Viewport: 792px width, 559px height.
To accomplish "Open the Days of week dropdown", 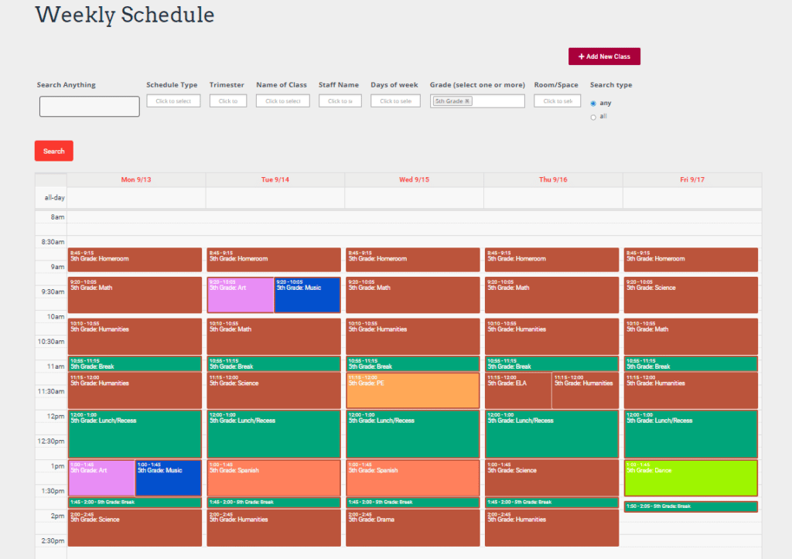I will [395, 101].
